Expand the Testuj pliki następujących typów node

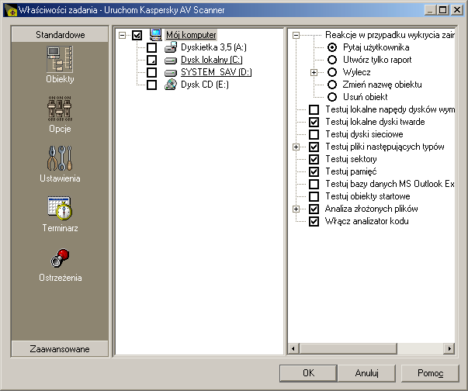[296, 147]
